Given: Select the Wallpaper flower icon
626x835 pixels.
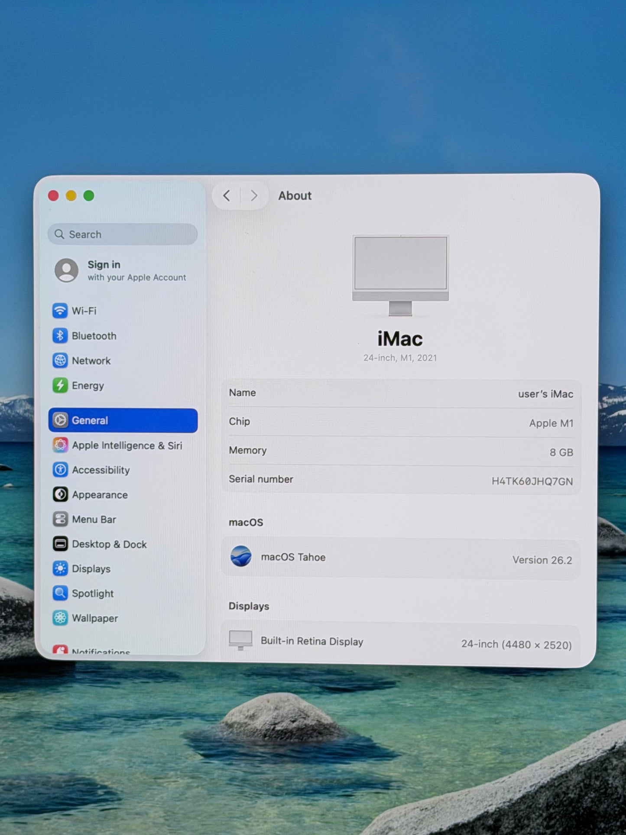Looking at the screenshot, I should pyautogui.click(x=60, y=618).
